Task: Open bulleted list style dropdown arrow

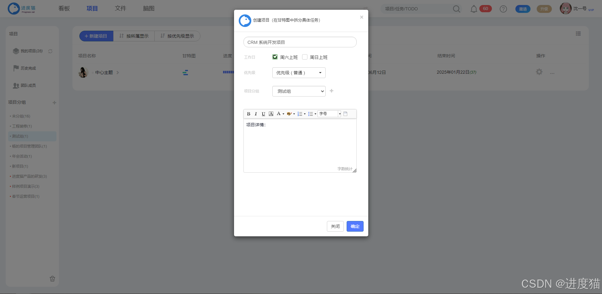Action: tap(315, 114)
